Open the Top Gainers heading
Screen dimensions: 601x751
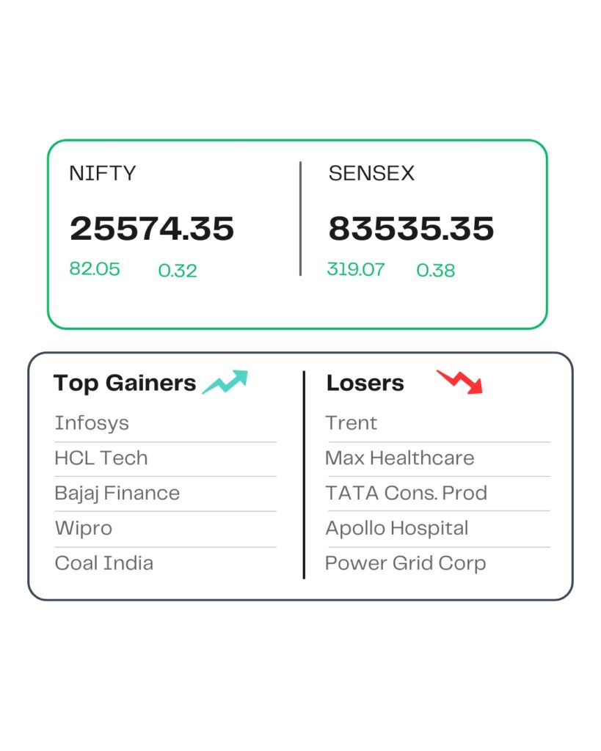(x=125, y=383)
